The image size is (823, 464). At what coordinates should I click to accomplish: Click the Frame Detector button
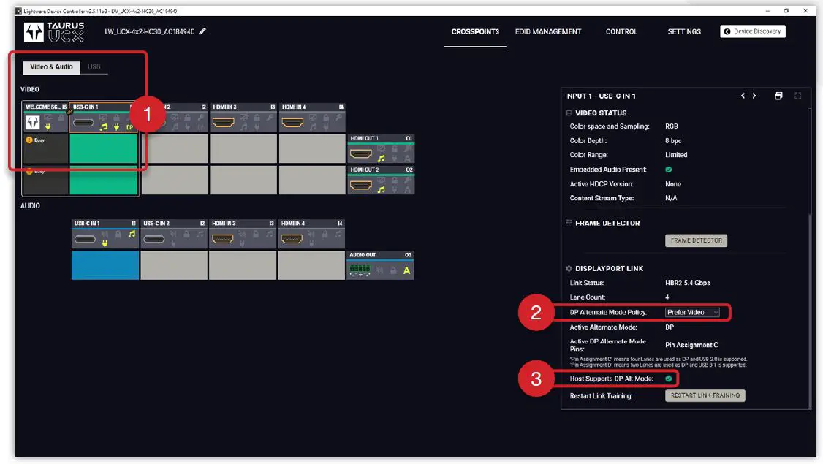(696, 240)
